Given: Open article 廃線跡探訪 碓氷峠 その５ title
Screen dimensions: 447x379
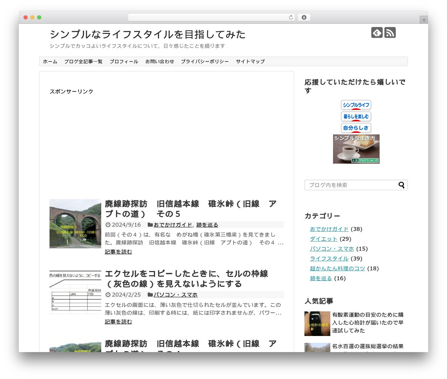Looking at the screenshot, I should [x=191, y=209].
